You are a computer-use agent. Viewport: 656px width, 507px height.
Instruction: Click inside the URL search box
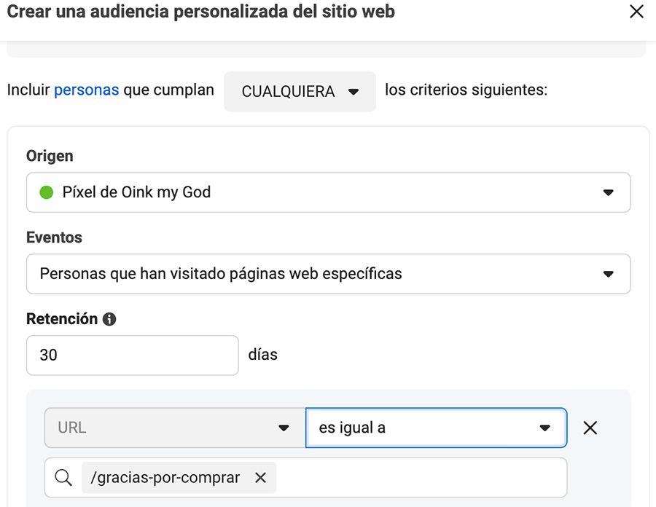[401, 477]
